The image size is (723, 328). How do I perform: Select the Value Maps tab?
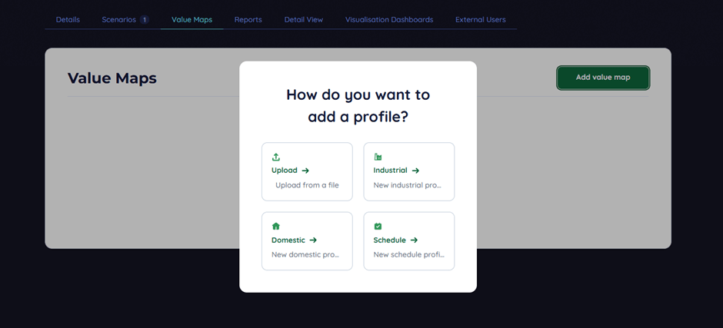(x=192, y=19)
